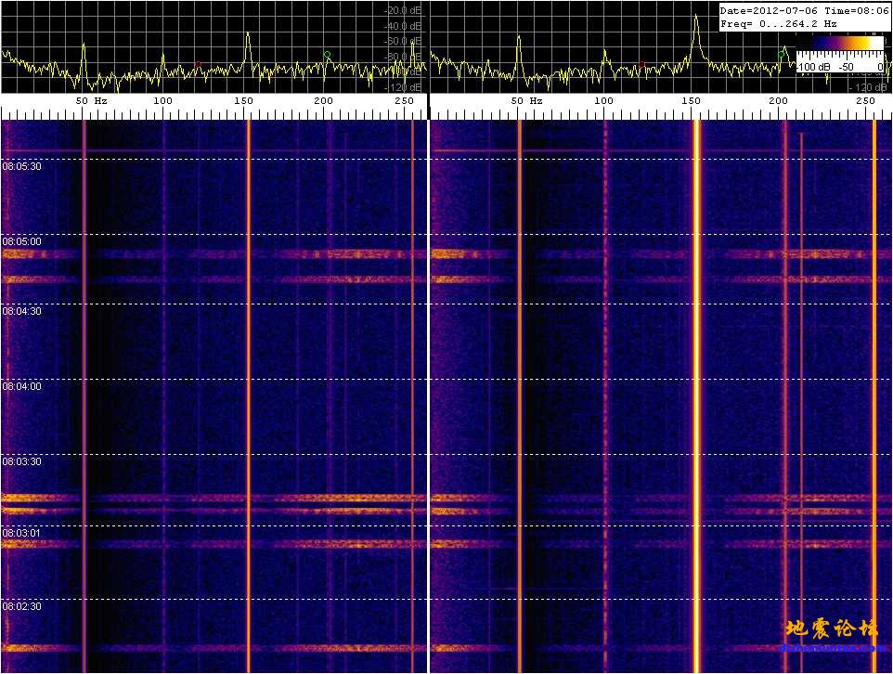Viewport: 893px width, 674px height.
Task: Click the 150 label on left frequency axis
Action: pyautogui.click(x=244, y=101)
